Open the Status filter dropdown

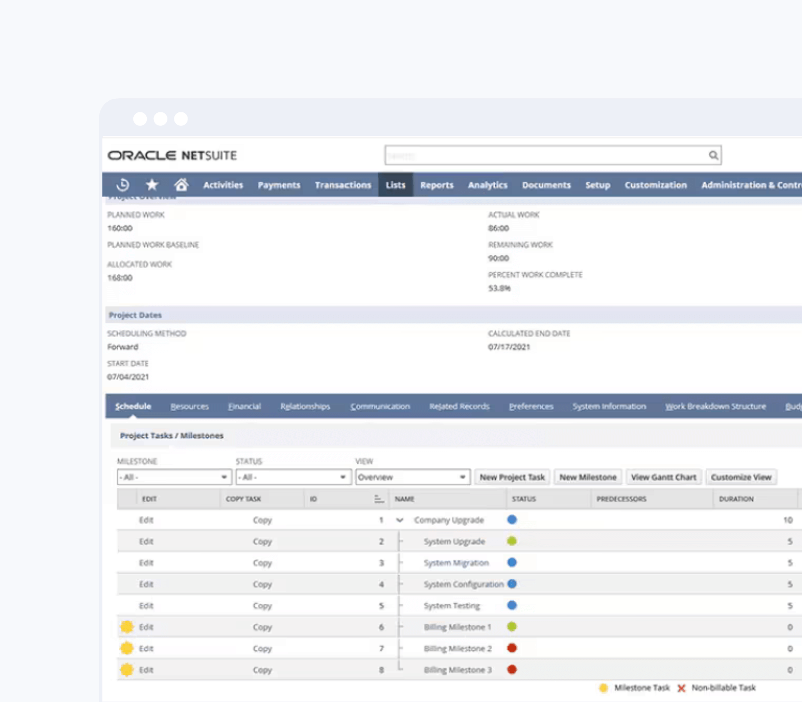[x=293, y=477]
